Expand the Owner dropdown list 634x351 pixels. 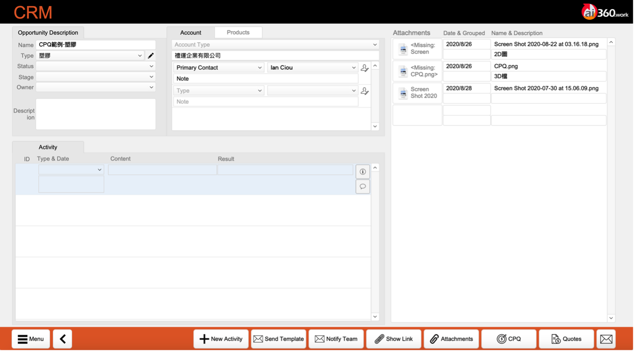95,88
